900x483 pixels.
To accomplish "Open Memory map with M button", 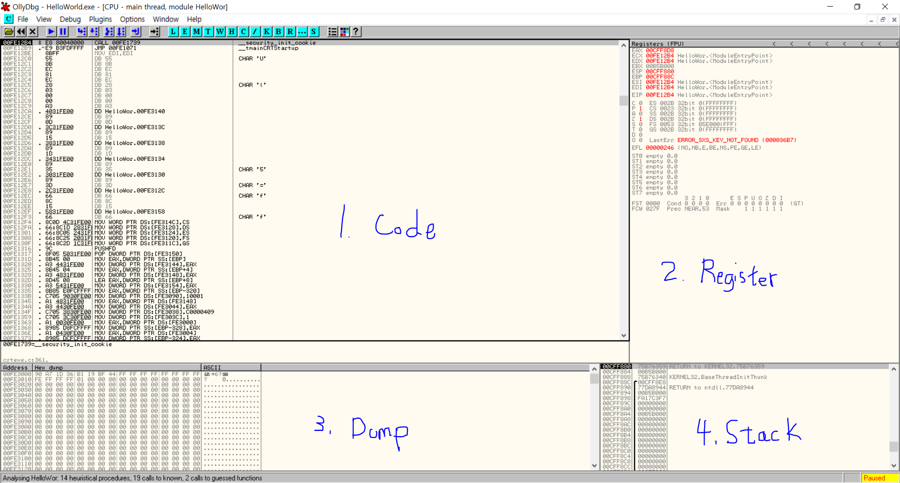I will (x=197, y=31).
